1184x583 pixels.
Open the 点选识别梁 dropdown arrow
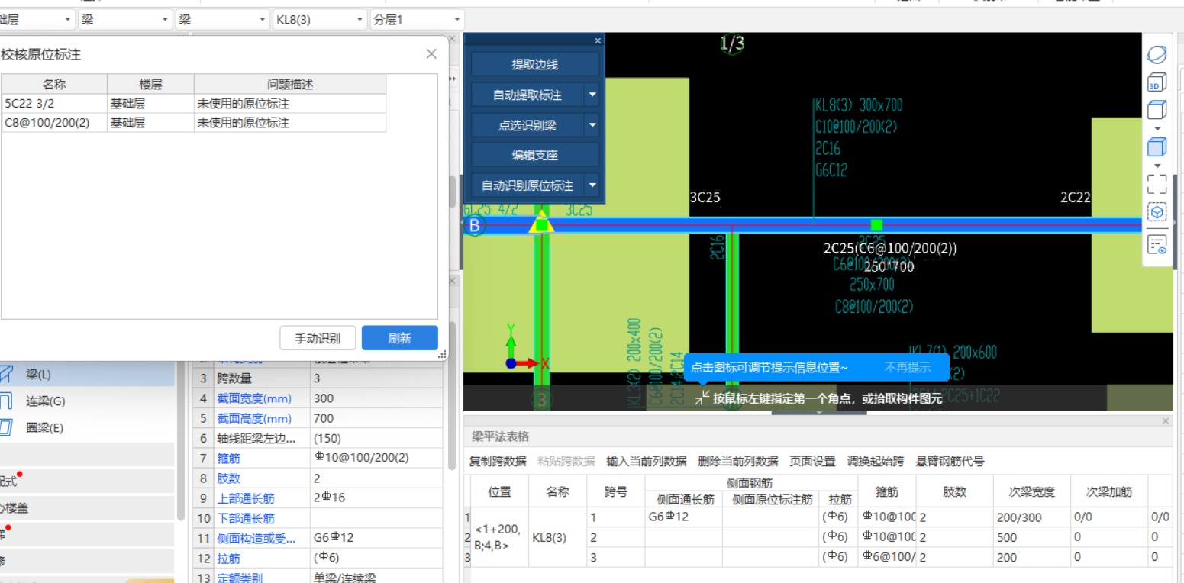(592, 125)
